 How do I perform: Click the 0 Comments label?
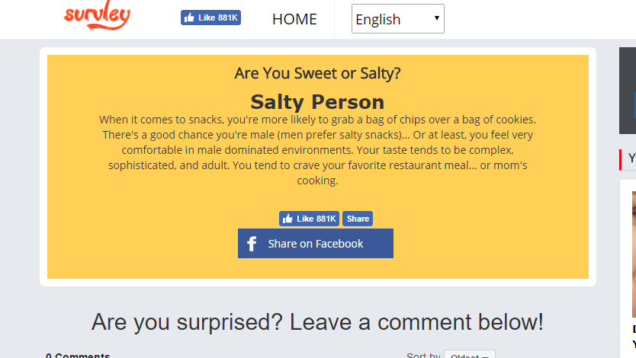coord(78,356)
